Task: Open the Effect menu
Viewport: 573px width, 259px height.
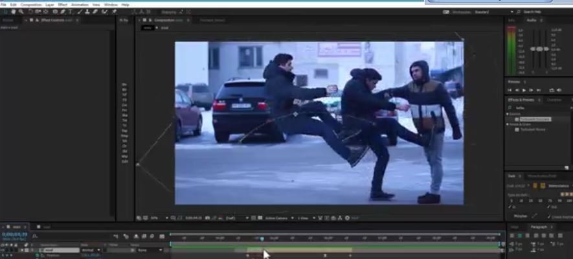Action: click(x=63, y=5)
